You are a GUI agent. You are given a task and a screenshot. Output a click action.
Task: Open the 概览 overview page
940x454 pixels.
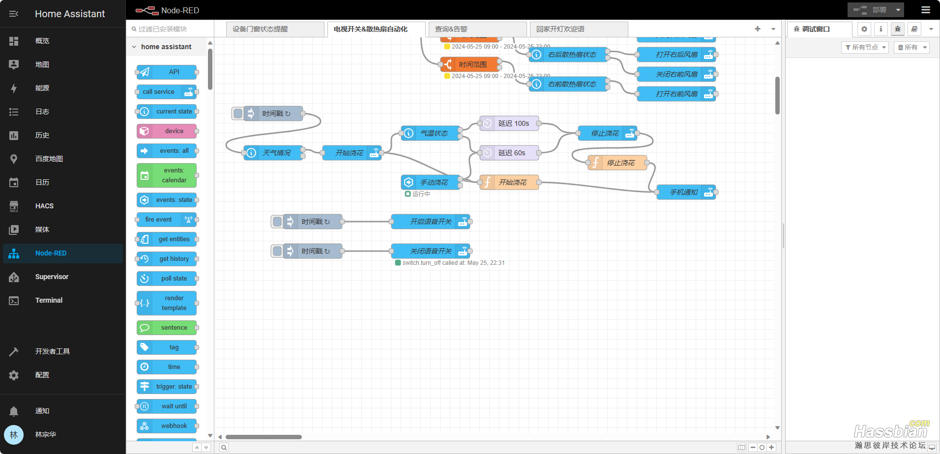coord(63,41)
